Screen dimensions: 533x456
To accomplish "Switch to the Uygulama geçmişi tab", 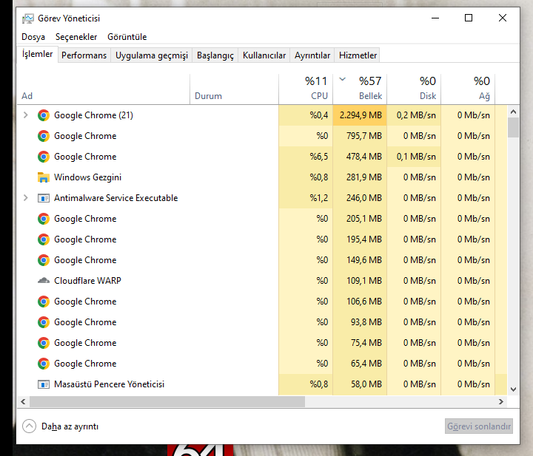I will [152, 55].
